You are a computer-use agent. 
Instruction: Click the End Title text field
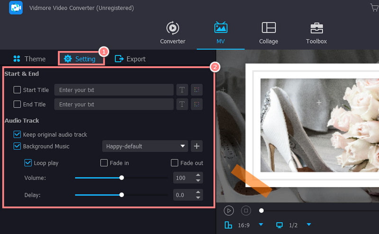pyautogui.click(x=114, y=104)
